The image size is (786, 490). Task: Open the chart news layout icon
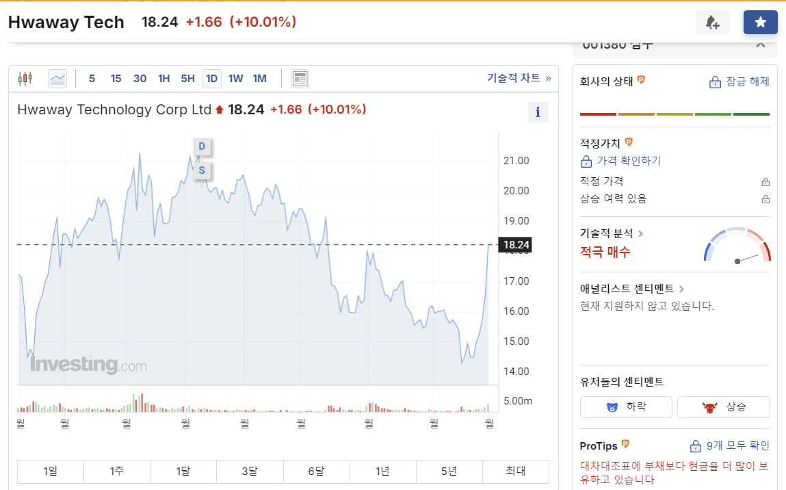(299, 78)
